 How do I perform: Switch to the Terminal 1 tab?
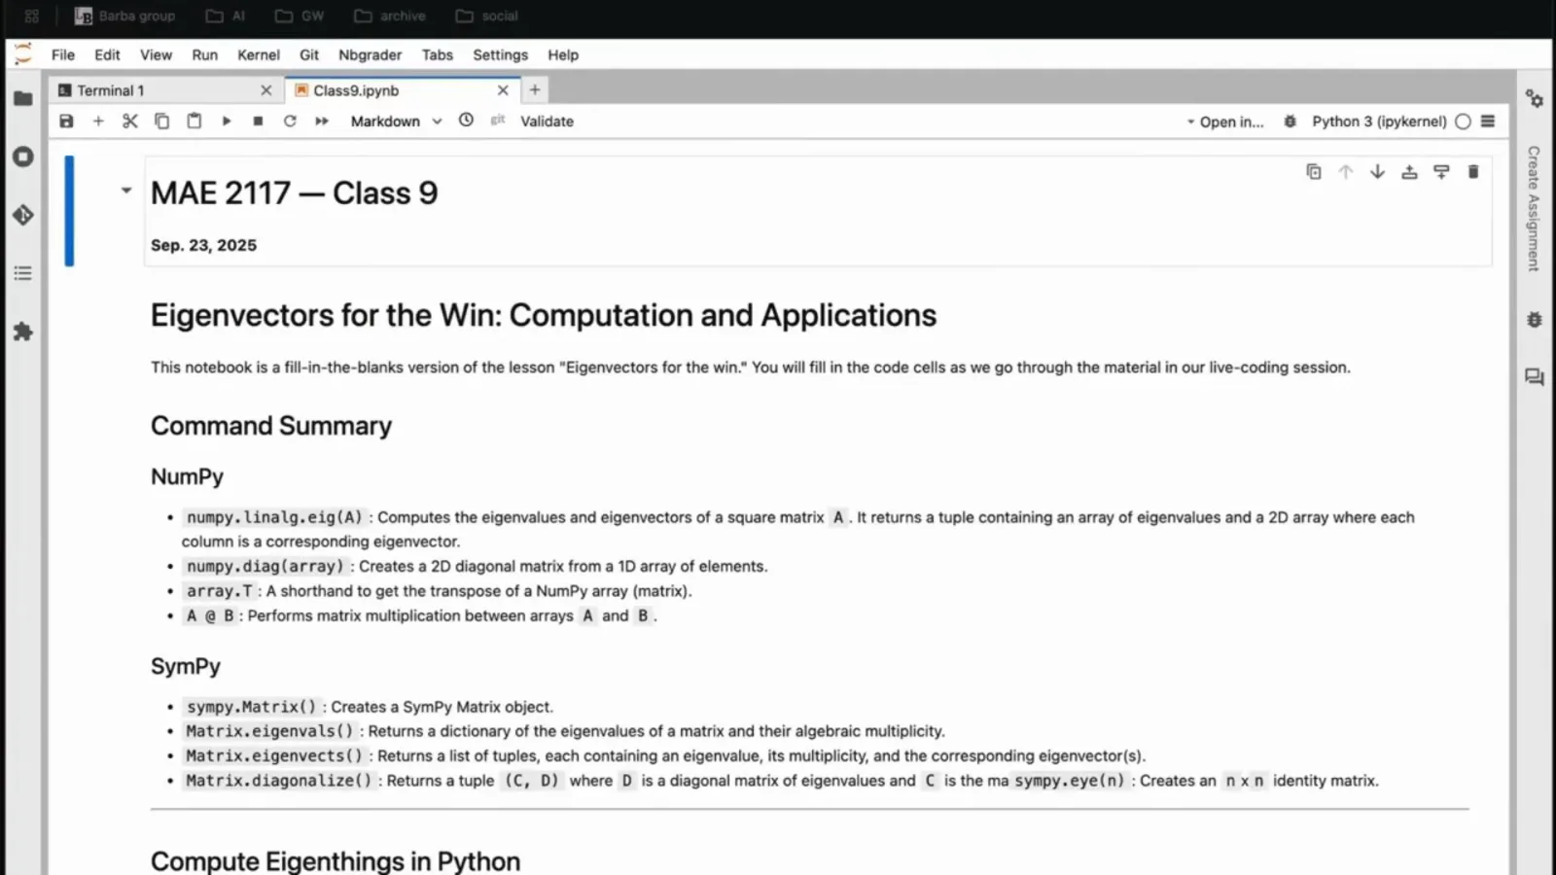pos(111,90)
